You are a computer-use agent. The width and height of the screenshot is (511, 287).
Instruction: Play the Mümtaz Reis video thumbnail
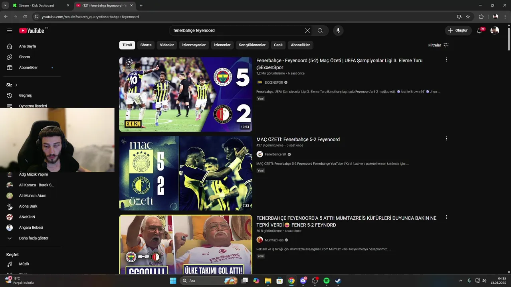click(186, 245)
